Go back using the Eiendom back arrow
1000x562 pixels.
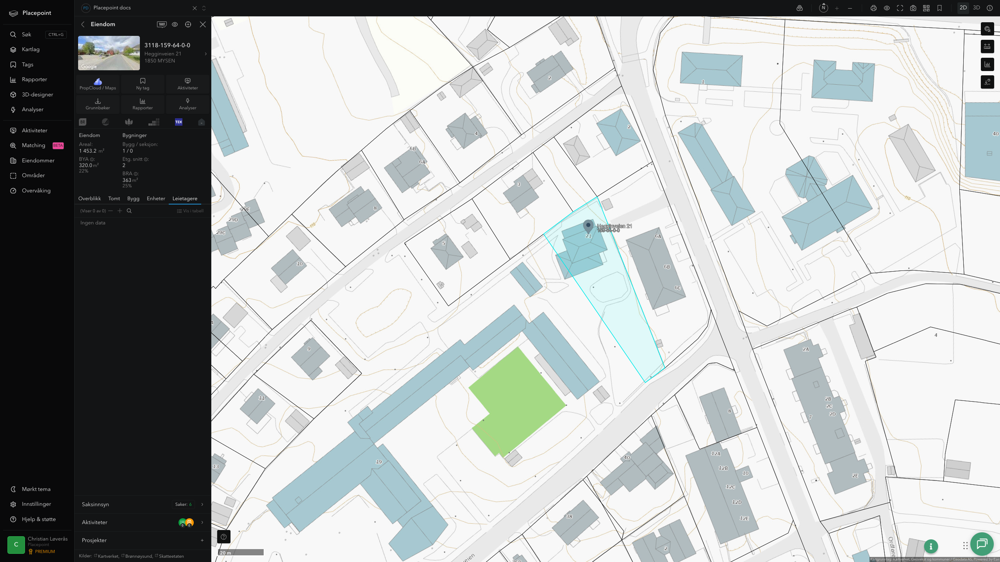pos(83,24)
